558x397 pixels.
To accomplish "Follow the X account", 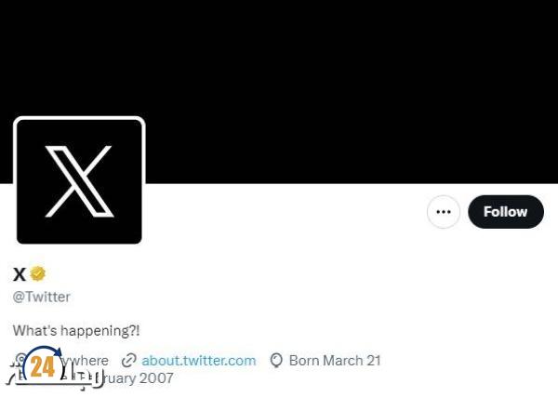I will point(506,212).
